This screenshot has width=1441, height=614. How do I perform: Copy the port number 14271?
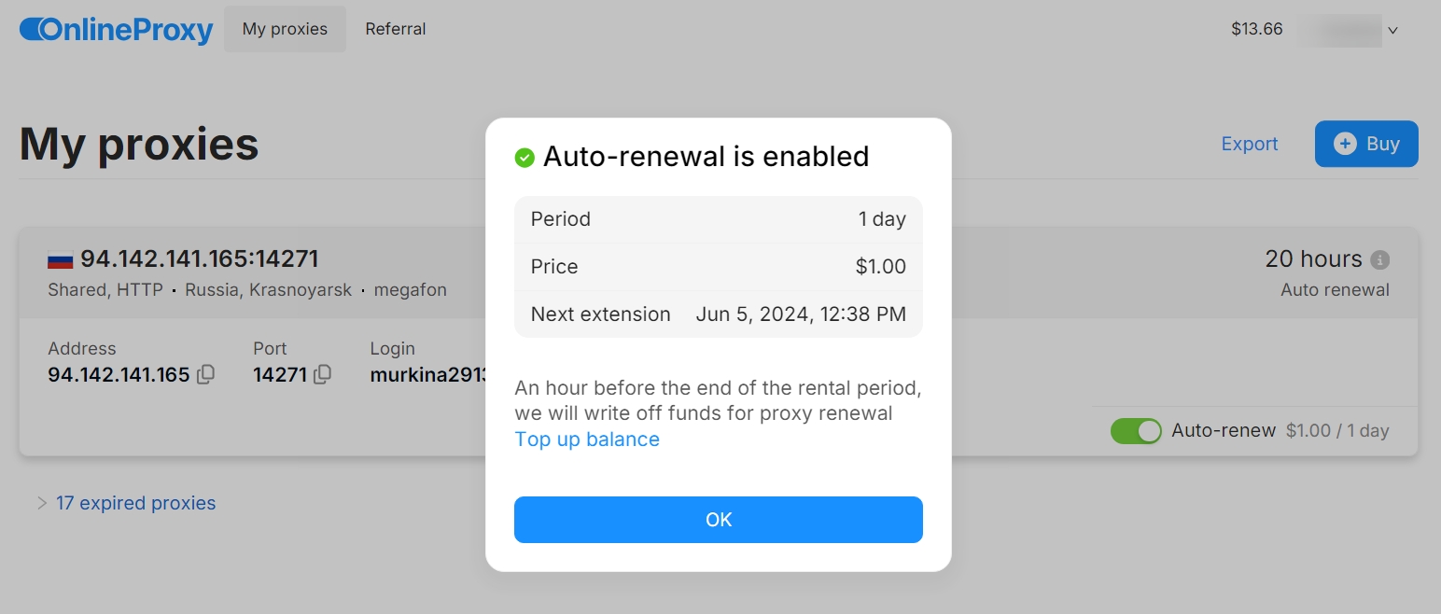[323, 374]
